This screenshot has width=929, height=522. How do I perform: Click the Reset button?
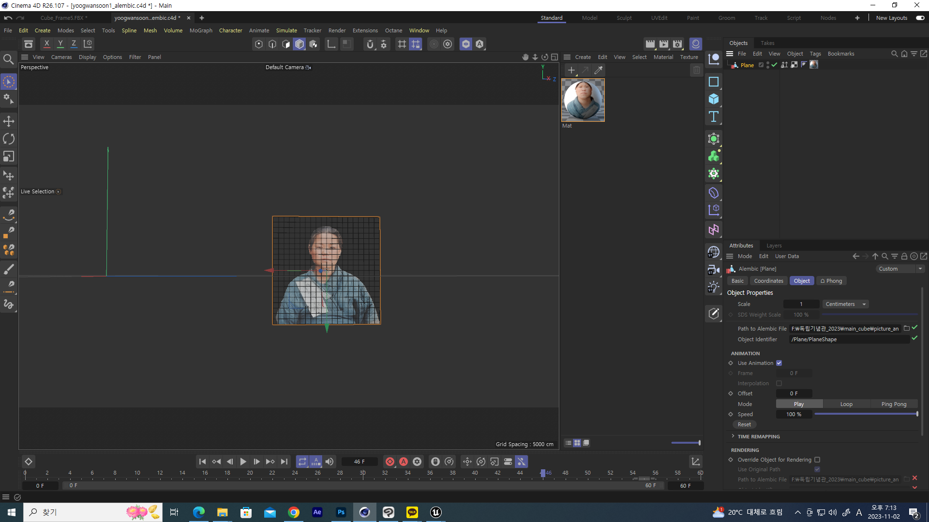coord(744,424)
